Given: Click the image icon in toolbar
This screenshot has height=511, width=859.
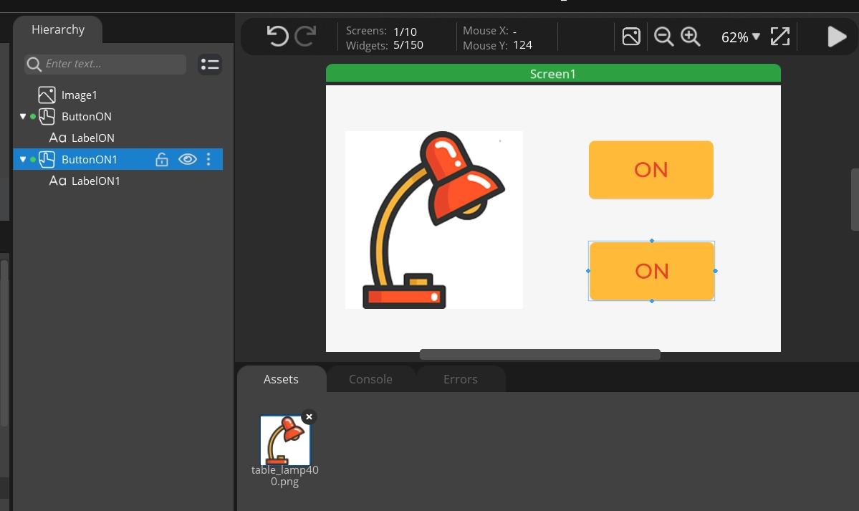Looking at the screenshot, I should pos(631,37).
